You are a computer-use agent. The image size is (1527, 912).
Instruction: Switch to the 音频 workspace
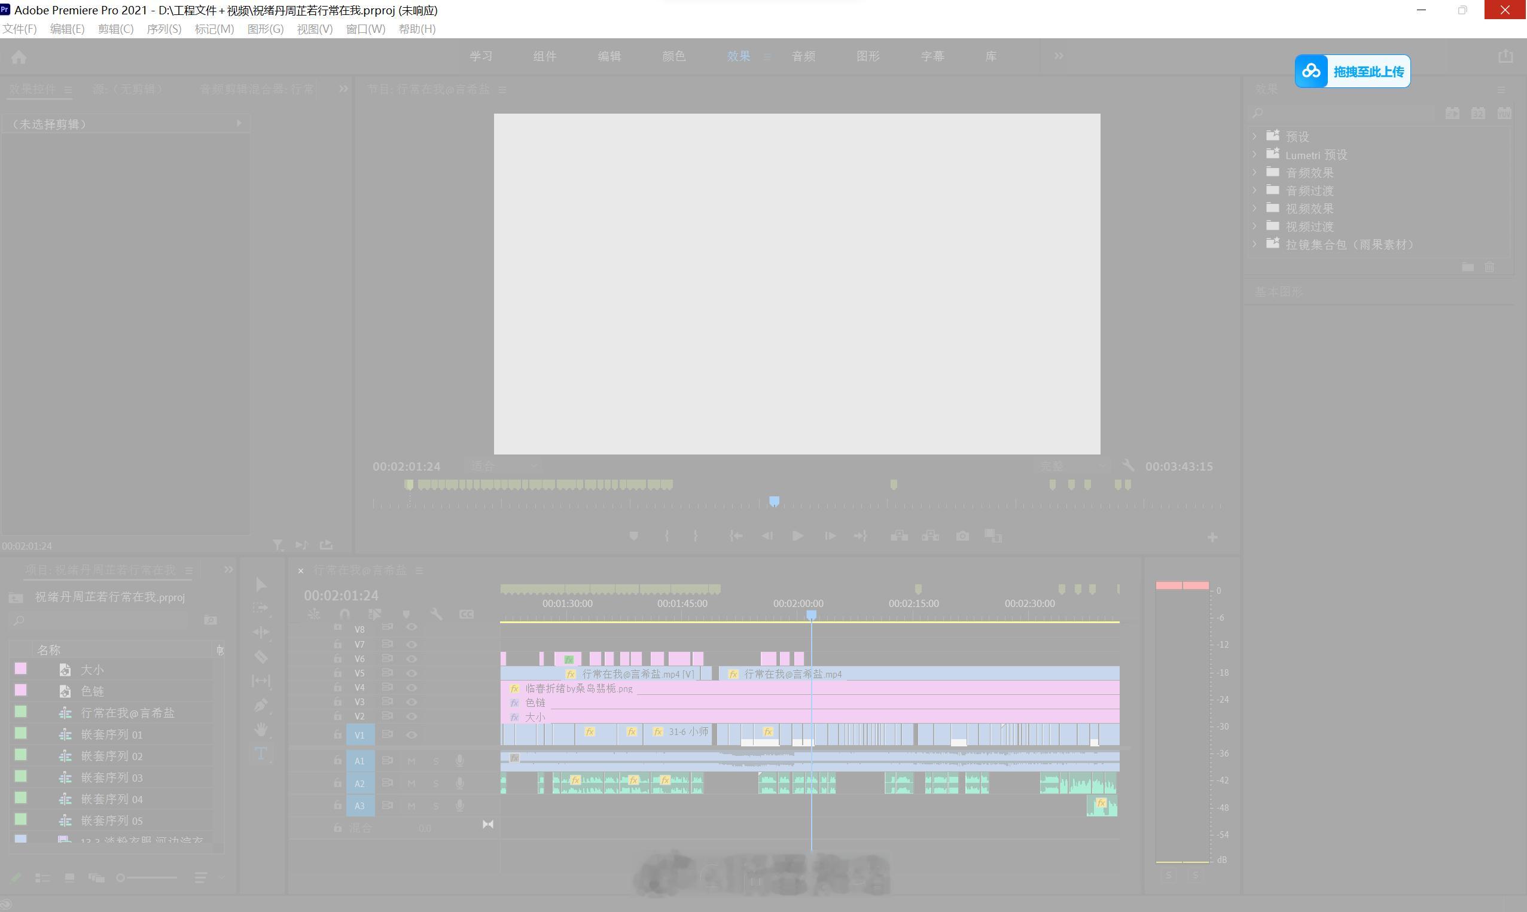[803, 57]
